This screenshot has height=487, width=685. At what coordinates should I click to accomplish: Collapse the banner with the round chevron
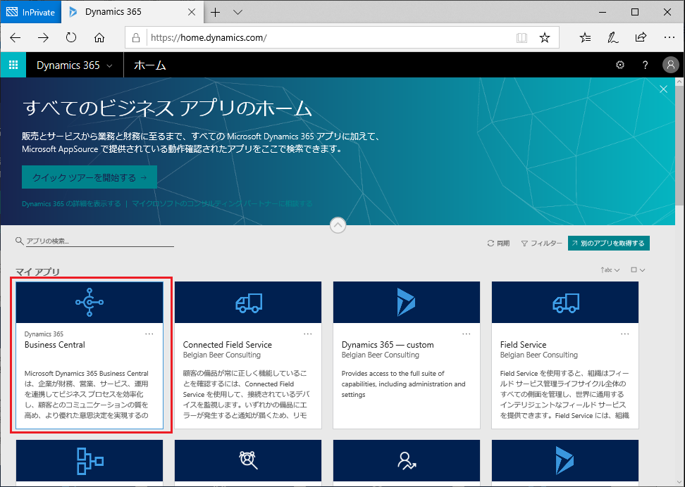(338, 225)
